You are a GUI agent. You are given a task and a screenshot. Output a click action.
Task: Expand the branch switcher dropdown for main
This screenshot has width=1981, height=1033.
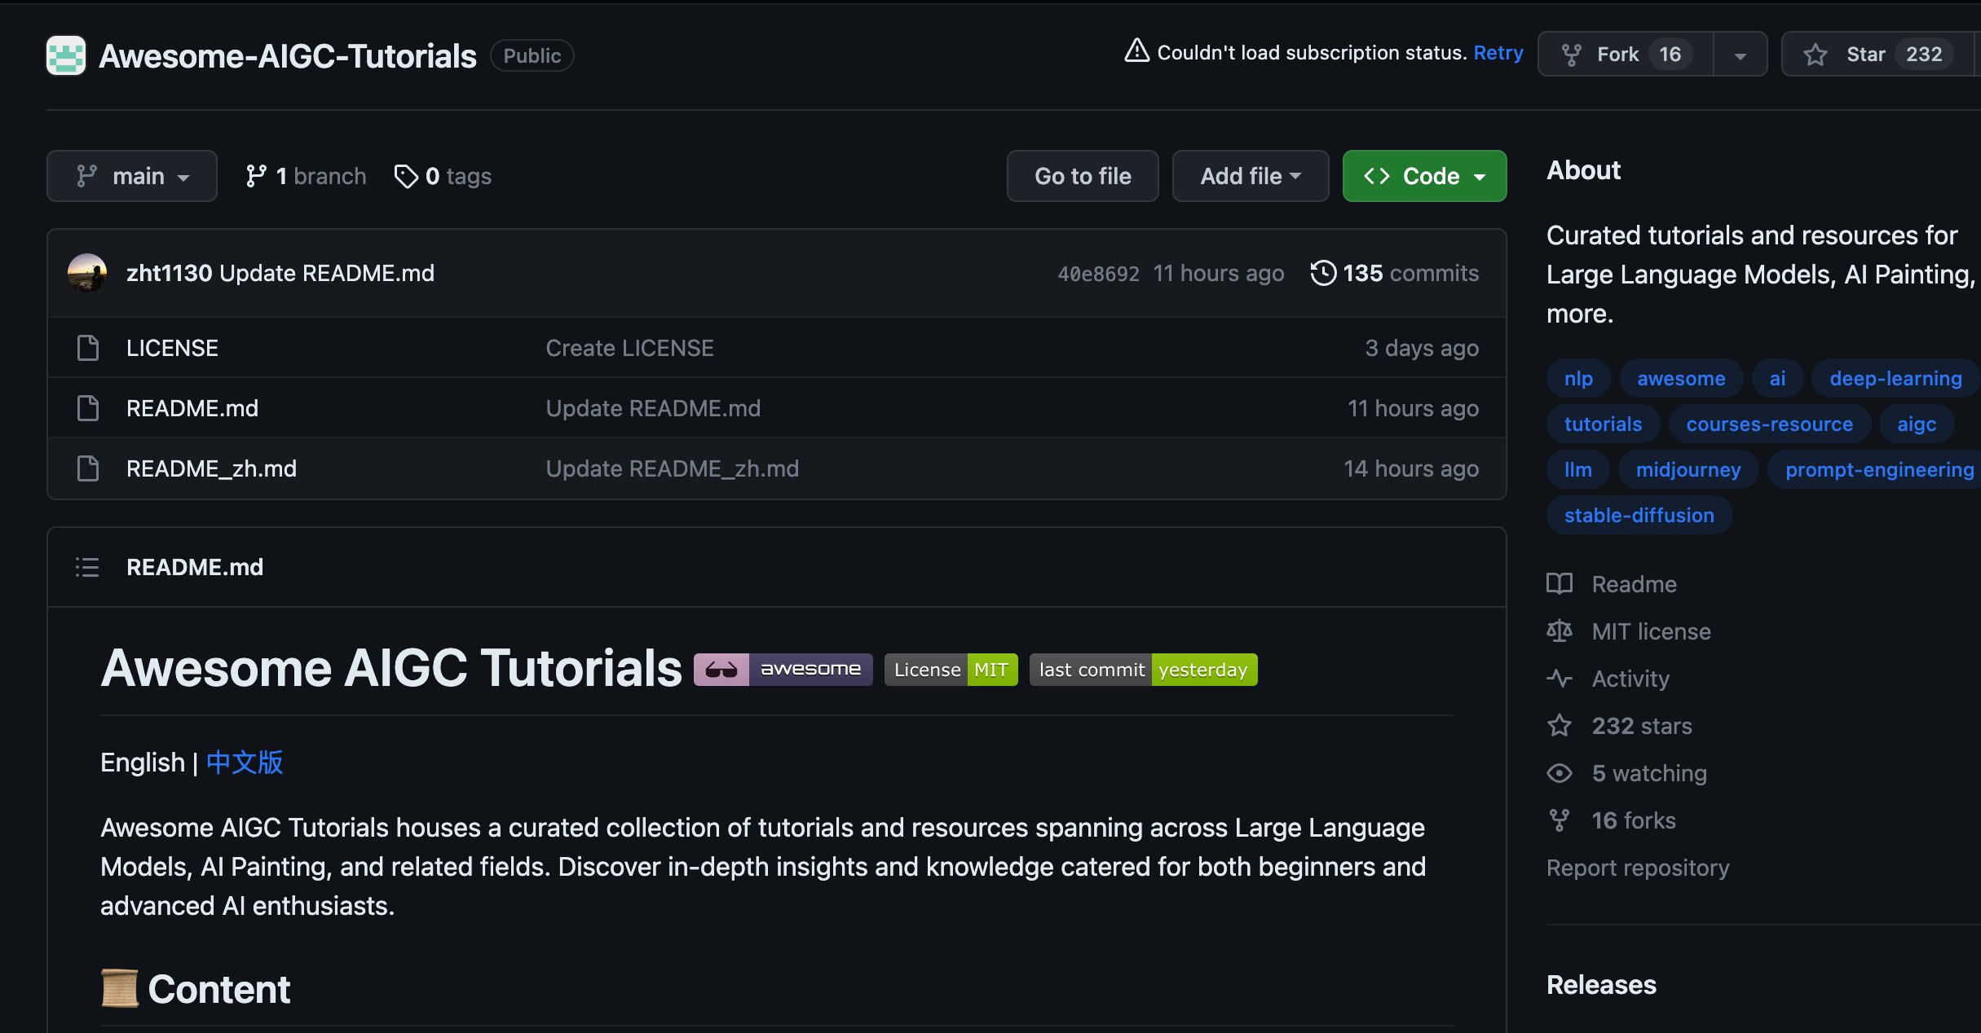click(x=131, y=175)
